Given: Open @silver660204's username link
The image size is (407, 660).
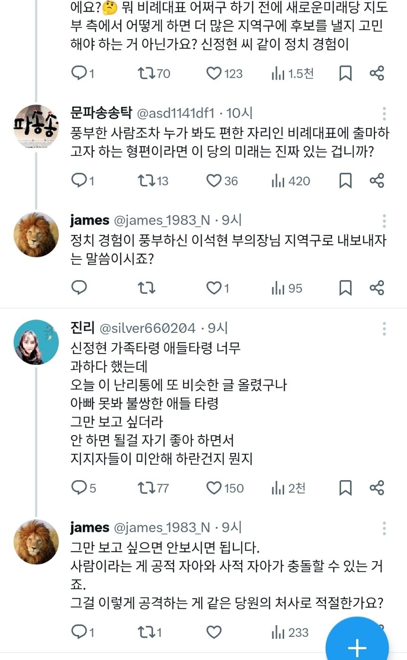Looking at the screenshot, I should [x=149, y=328].
